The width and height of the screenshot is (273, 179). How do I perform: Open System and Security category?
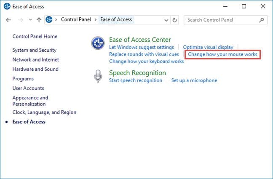pyautogui.click(x=35, y=50)
